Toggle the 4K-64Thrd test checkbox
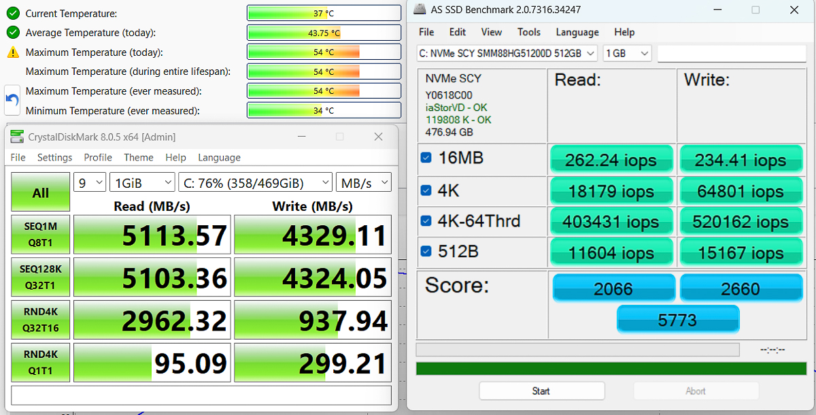Screen dimensions: 816x415 tap(426, 221)
